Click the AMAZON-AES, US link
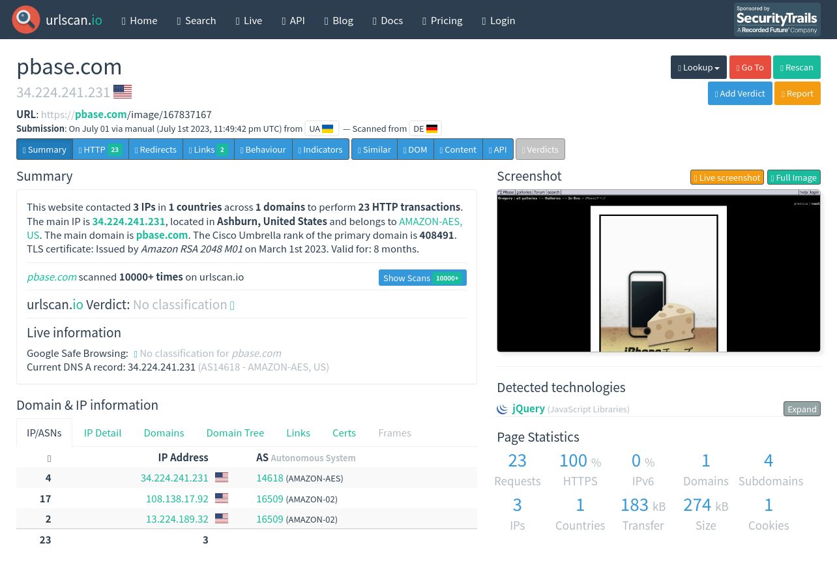This screenshot has width=837, height=565. pyautogui.click(x=430, y=221)
